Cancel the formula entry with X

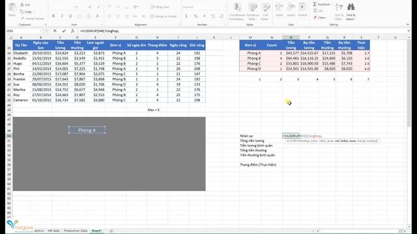coord(55,31)
